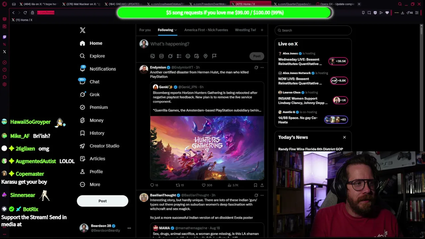425x239 pixels.
Task: Launch Grok from the sidebar icon
Action: point(83,95)
